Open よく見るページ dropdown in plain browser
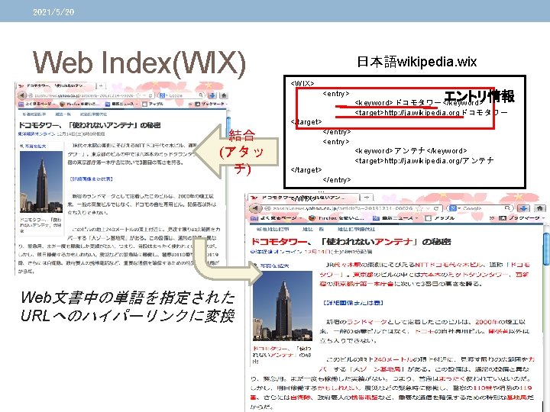Image resolution: width=550 pixels, height=412 pixels. [37, 104]
